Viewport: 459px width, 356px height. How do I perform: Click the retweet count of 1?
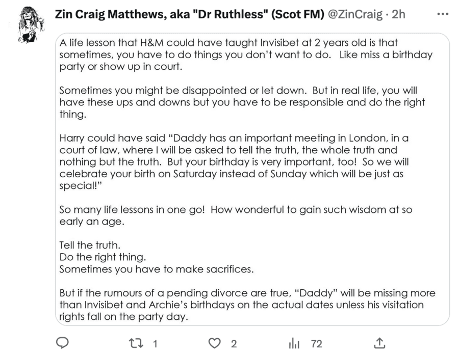155,344
